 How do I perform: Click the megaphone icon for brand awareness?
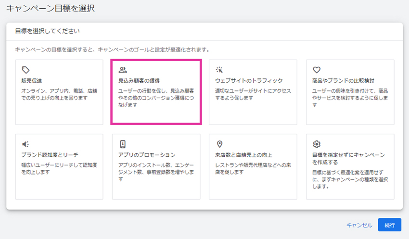[x=26, y=144]
